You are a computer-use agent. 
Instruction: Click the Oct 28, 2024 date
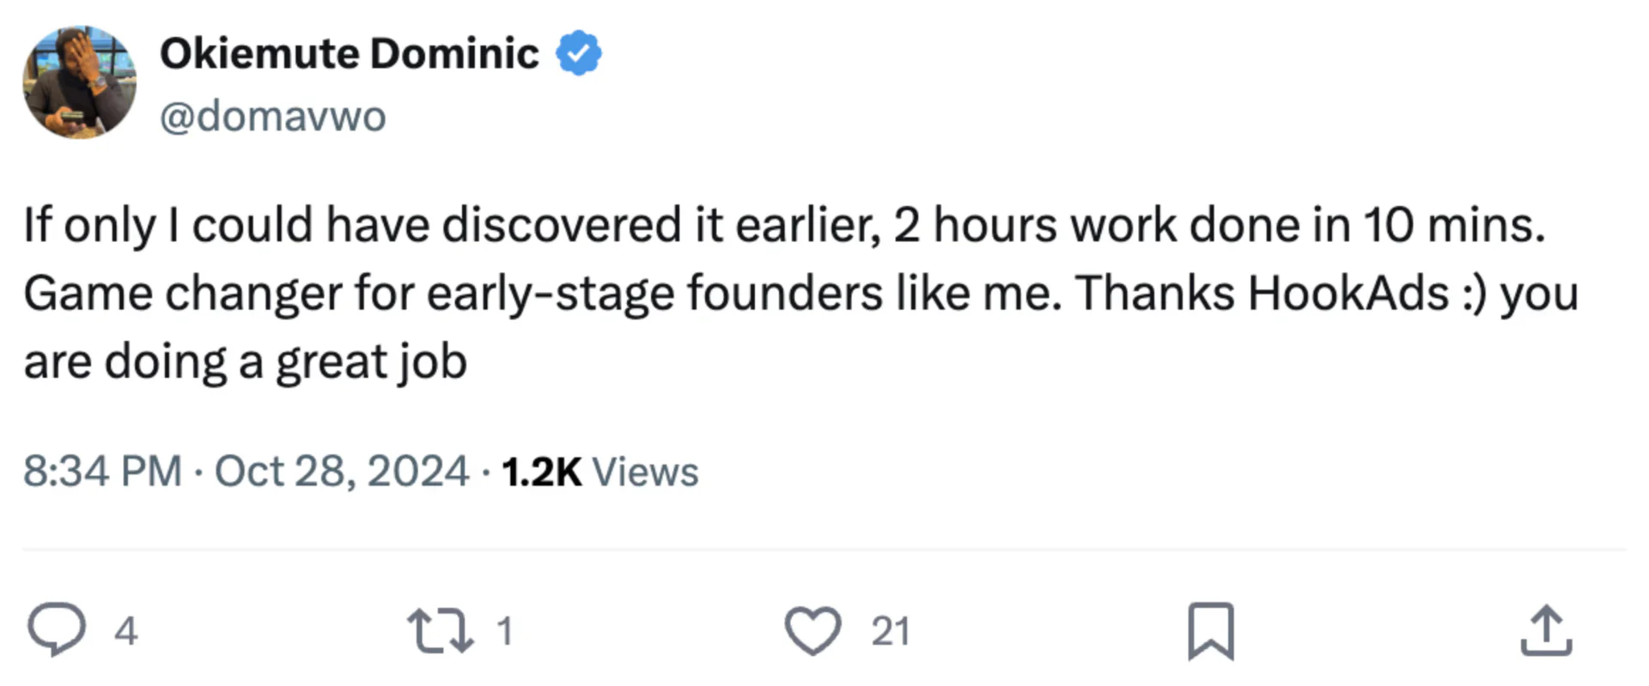point(341,471)
